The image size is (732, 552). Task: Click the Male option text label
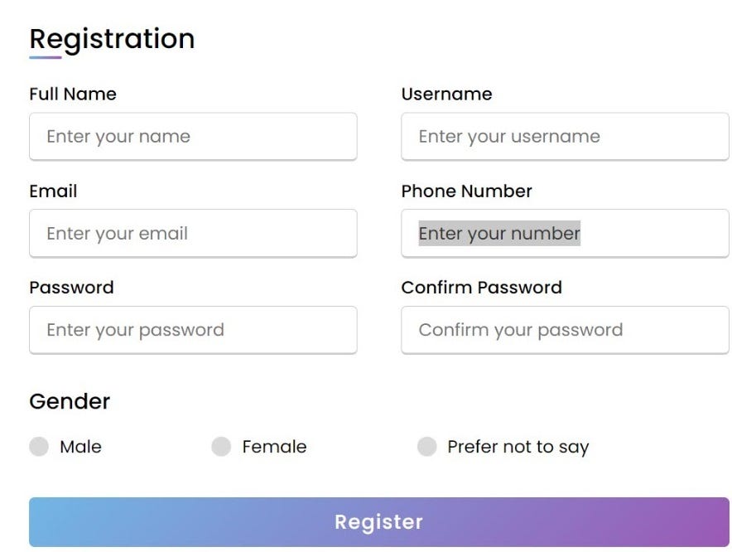pos(82,447)
